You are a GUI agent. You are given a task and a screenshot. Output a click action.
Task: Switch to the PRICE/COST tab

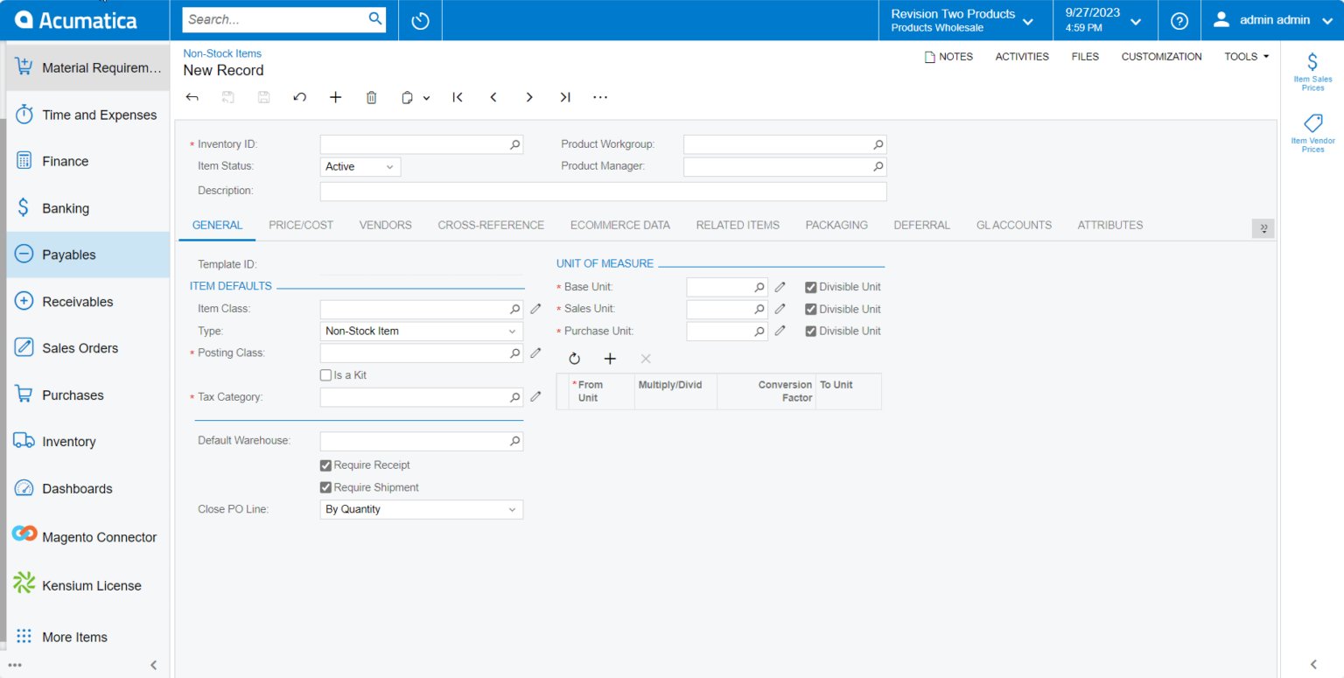tap(300, 225)
